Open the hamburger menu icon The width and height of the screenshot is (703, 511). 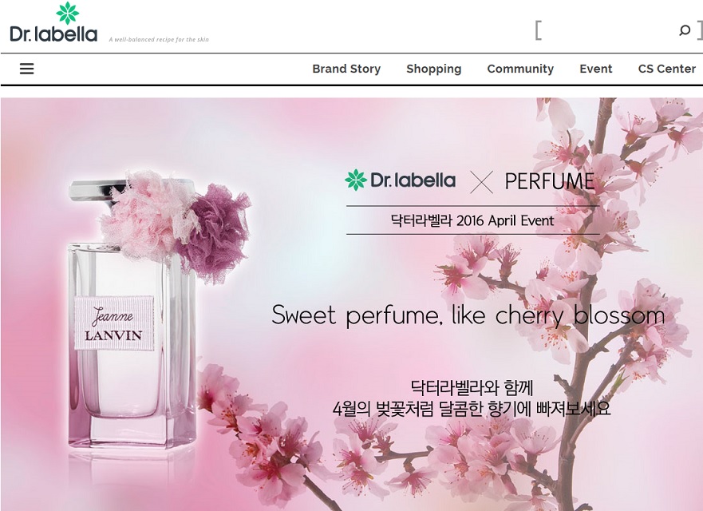(x=27, y=69)
